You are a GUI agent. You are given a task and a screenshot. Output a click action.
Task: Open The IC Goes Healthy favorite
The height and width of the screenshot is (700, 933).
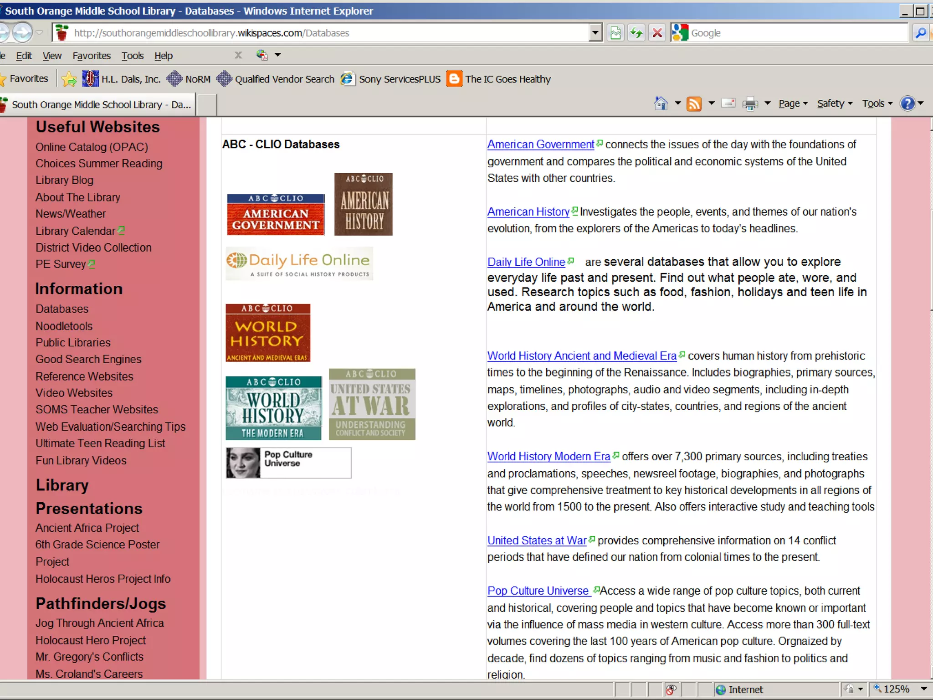[x=508, y=79]
